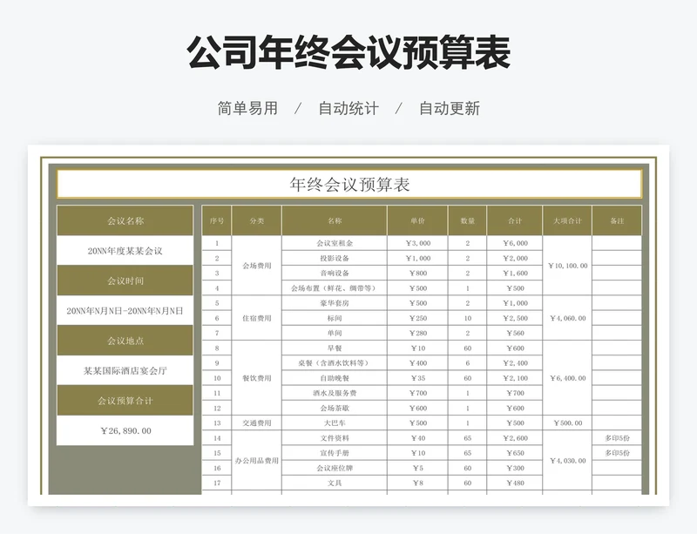Select the 文具 item cell
The width and height of the screenshot is (697, 534).
(x=335, y=483)
